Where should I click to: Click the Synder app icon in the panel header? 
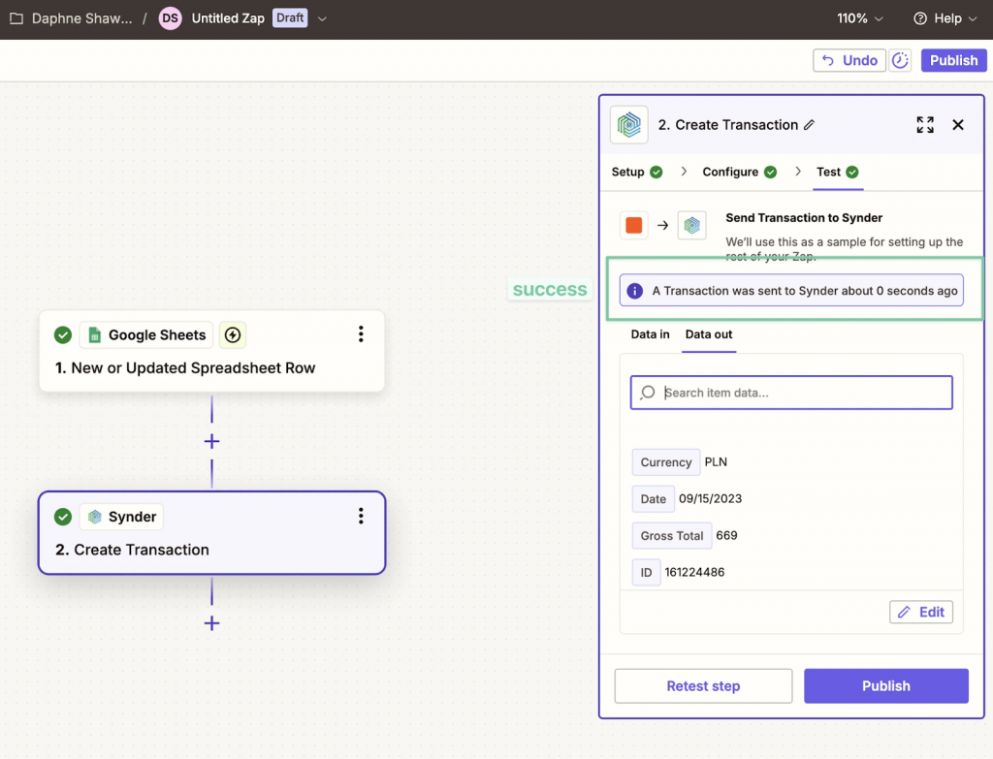pos(628,124)
